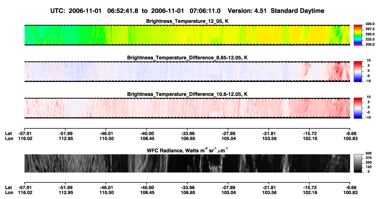Click the 297.5 colorbar tick label

coord(370,29)
